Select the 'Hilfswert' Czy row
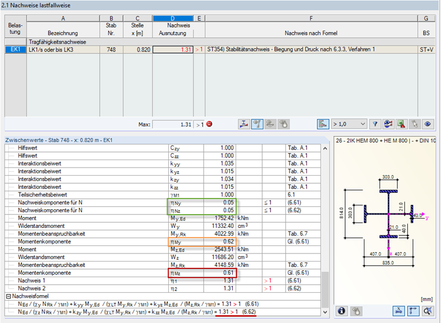This screenshot has height=323, width=441. pos(162,148)
